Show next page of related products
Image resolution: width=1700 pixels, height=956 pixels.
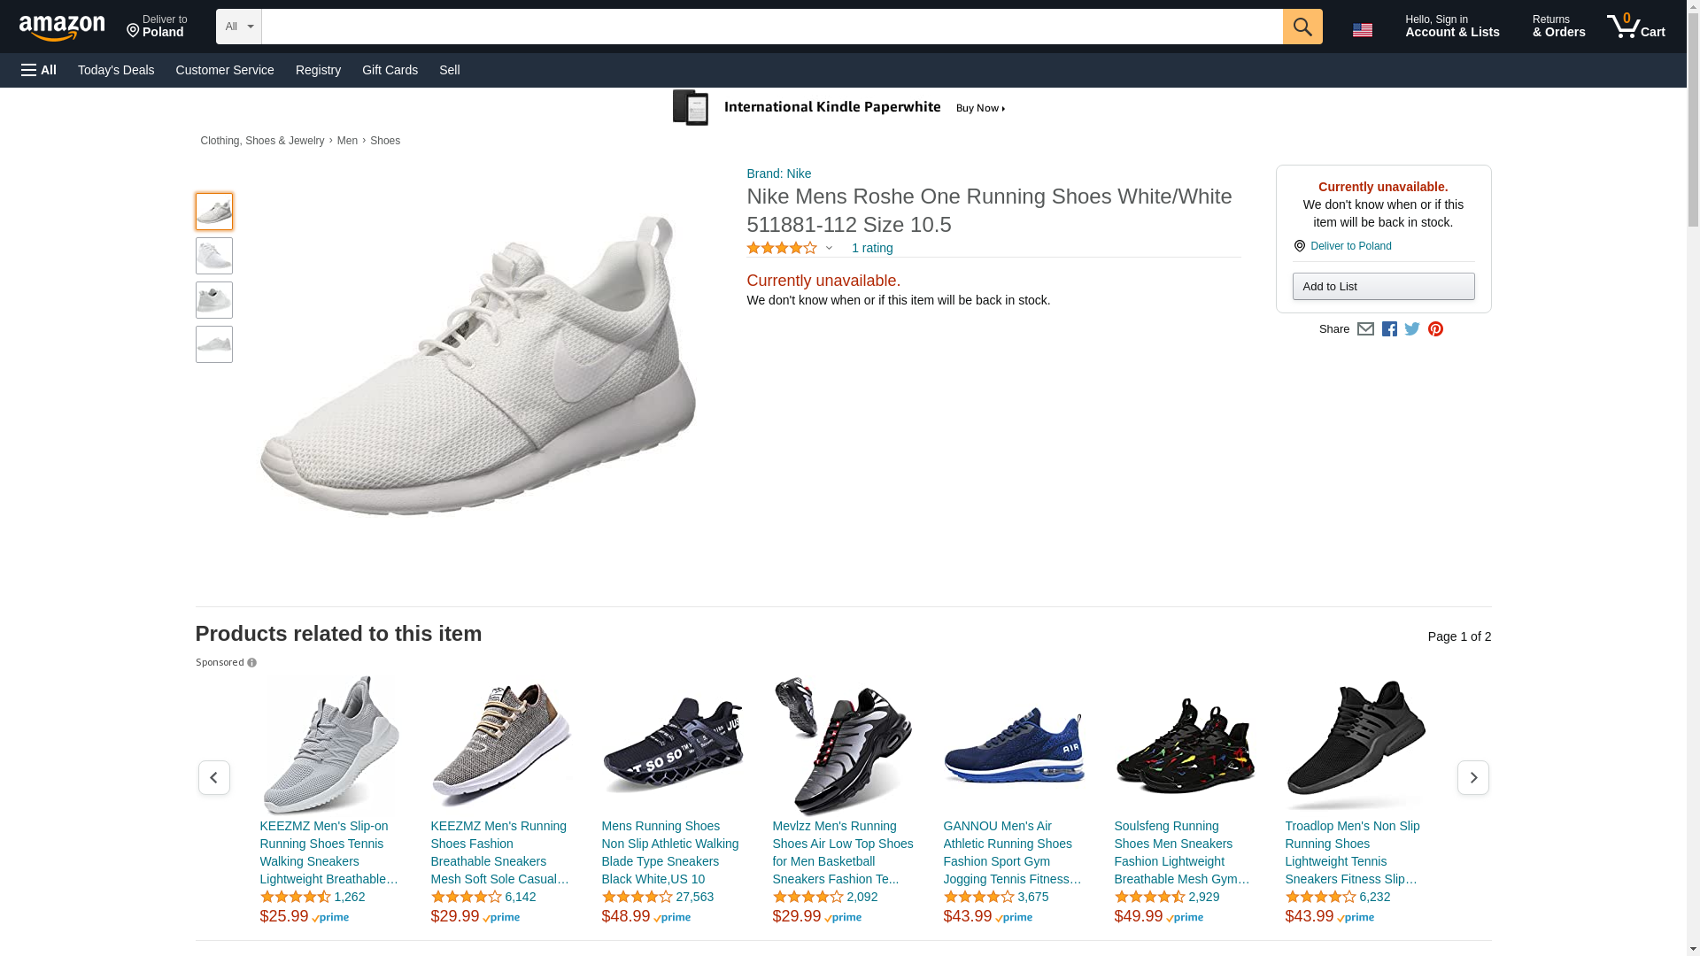[1472, 777]
